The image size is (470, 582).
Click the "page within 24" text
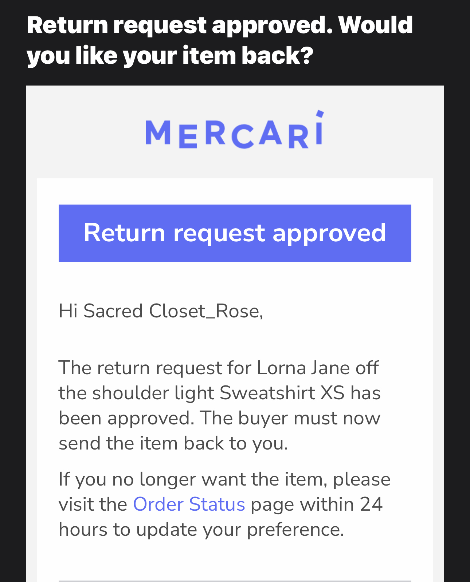(x=317, y=504)
